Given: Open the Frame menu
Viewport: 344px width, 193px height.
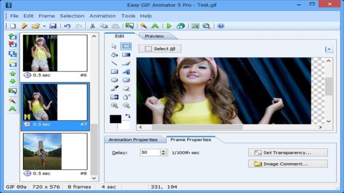Looking at the screenshot, I should click(x=47, y=16).
